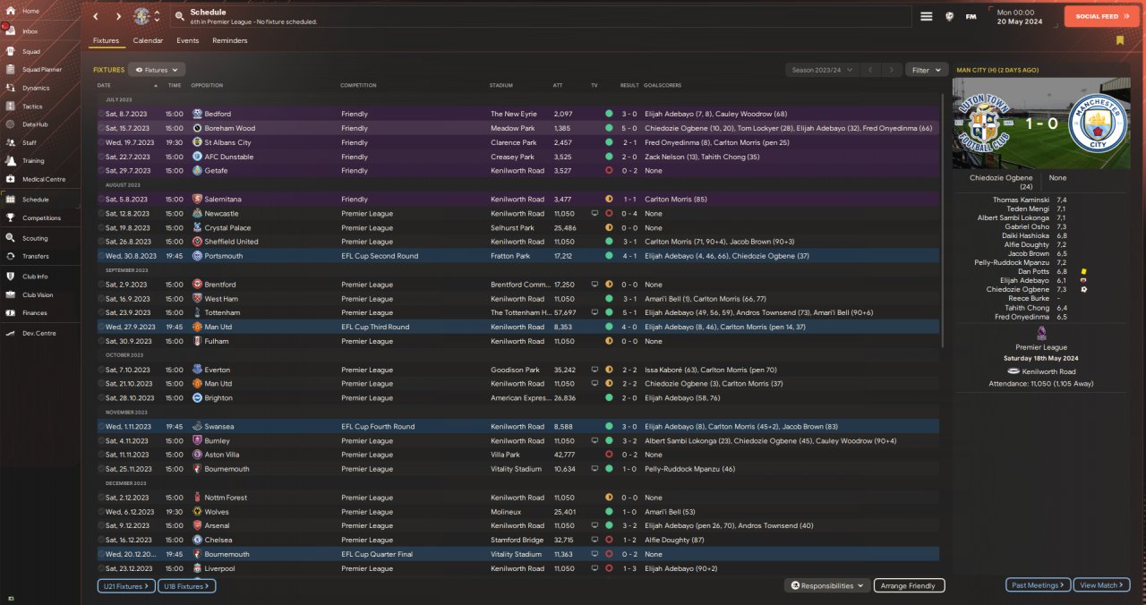Open the Medical Centre icon
This screenshot has height=605, width=1146.
pyautogui.click(x=9, y=179)
